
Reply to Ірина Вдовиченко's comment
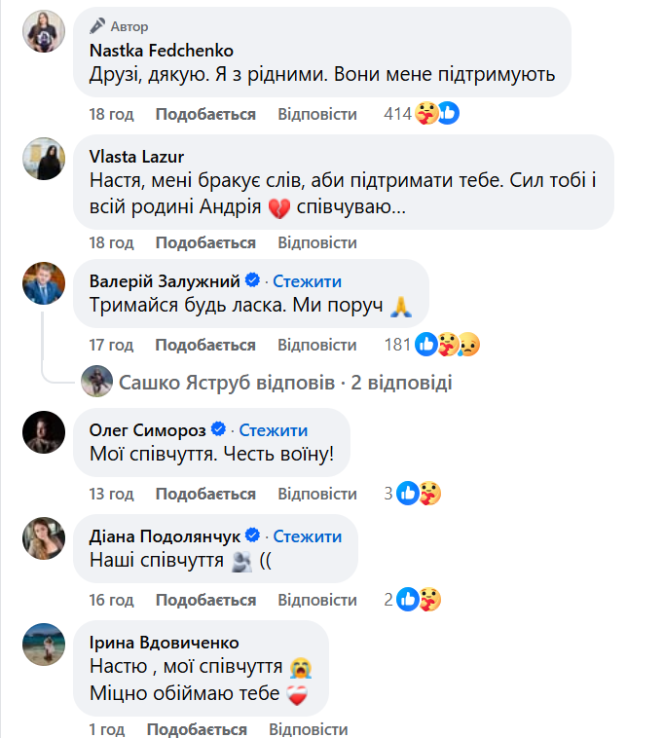(x=309, y=729)
